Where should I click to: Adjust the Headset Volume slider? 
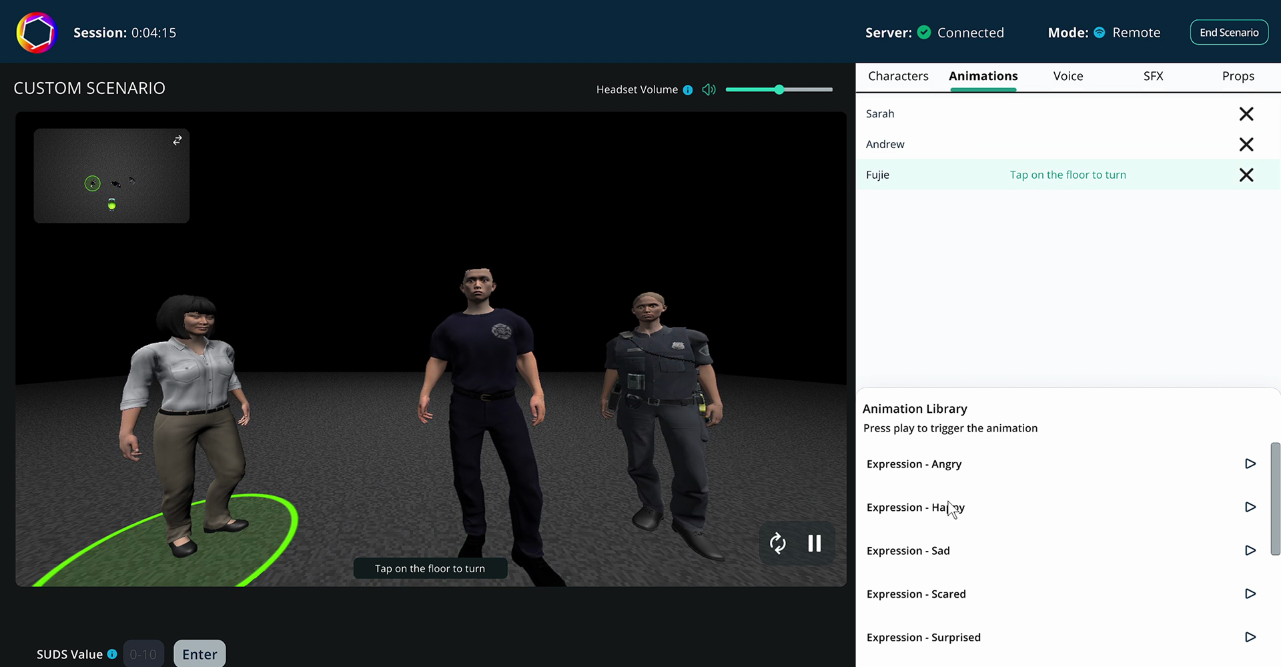[x=779, y=89]
